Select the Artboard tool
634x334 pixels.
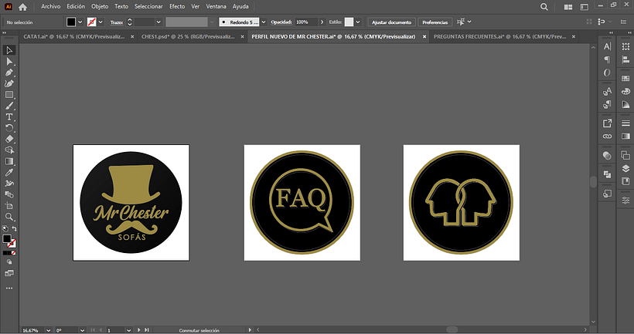pyautogui.click(x=9, y=206)
